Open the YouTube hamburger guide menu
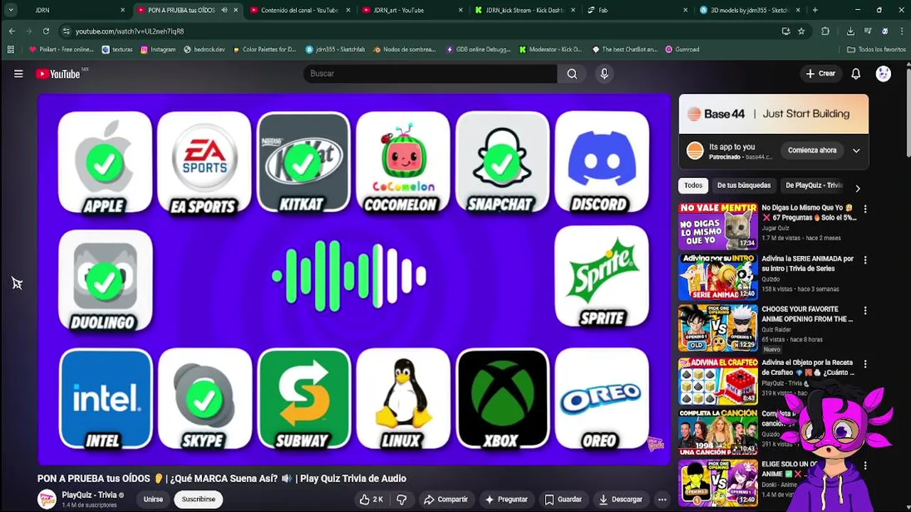Viewport: 911px width, 512px height. click(x=18, y=74)
